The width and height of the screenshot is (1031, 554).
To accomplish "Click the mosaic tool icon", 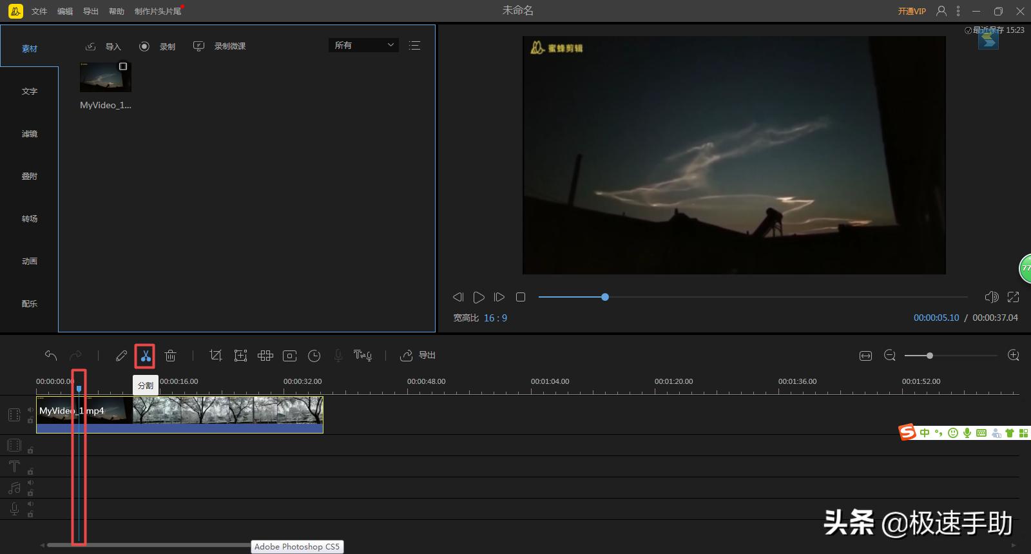I will pos(265,356).
